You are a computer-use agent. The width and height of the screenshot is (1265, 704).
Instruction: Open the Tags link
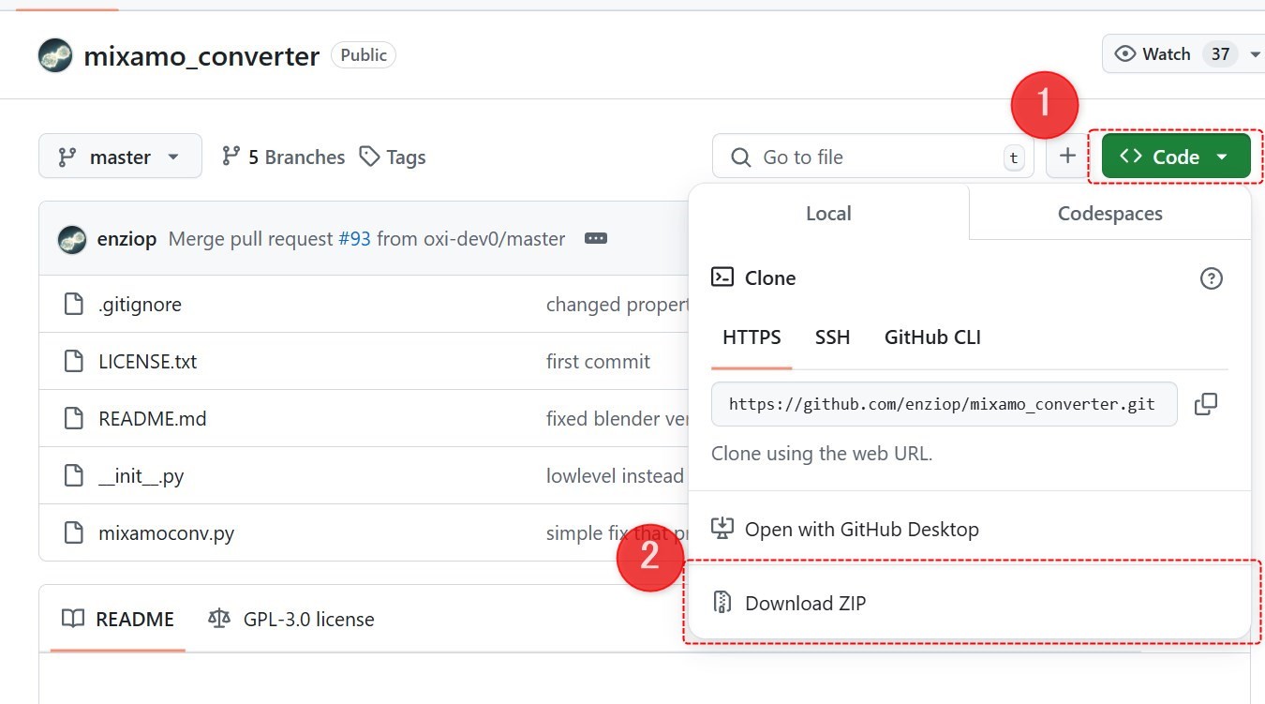click(x=394, y=157)
